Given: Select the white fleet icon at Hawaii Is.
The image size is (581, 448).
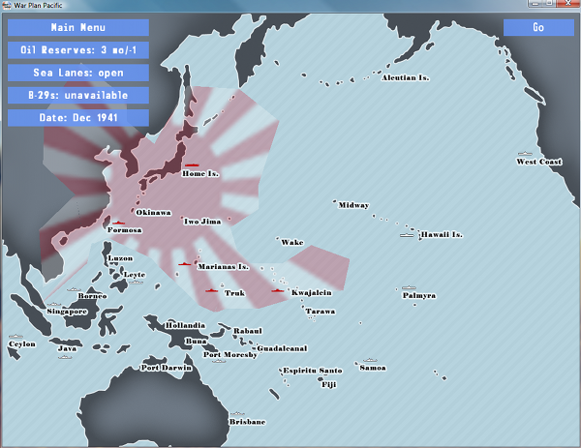Looking at the screenshot, I should pyautogui.click(x=407, y=235).
